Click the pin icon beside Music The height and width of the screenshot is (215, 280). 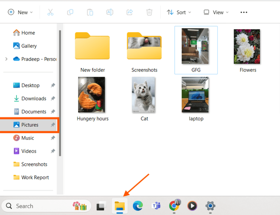pos(53,138)
